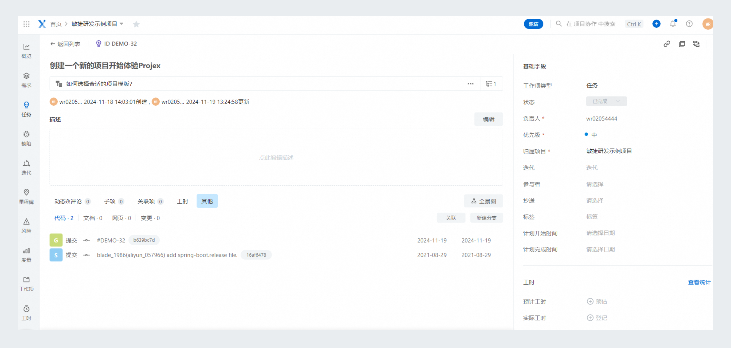
Task: Open 缺陷 in sidebar
Action: [x=26, y=138]
